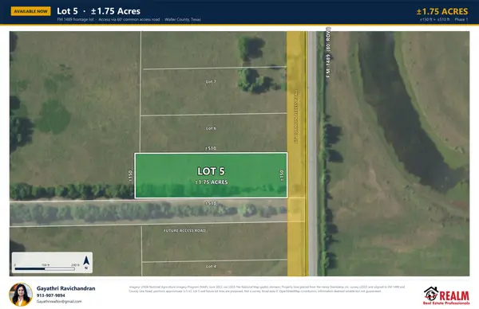Click the 'Lot 4' label on the map

coord(211,266)
